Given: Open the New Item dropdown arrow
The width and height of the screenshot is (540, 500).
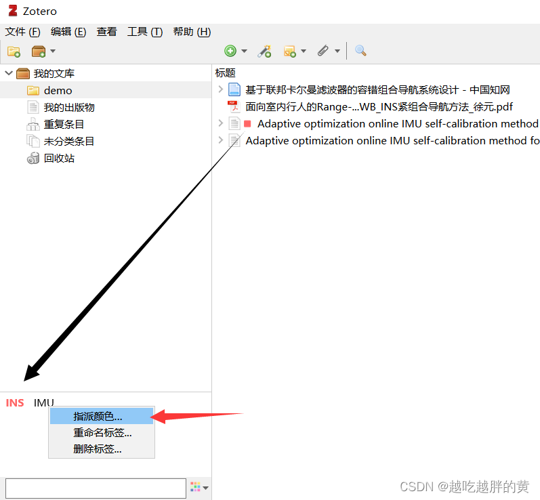Looking at the screenshot, I should click(244, 51).
